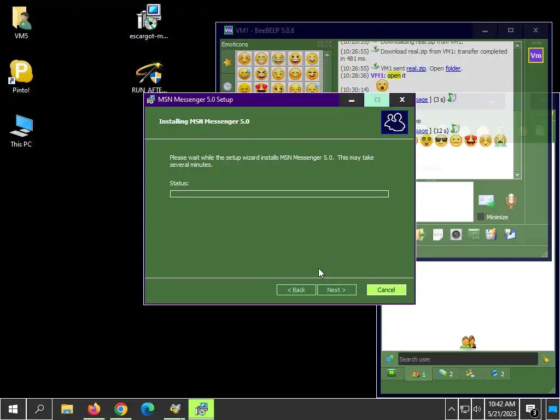Click the green whiteboard icon in chat toolbar
The width and height of the screenshot is (560, 420).
[474, 235]
